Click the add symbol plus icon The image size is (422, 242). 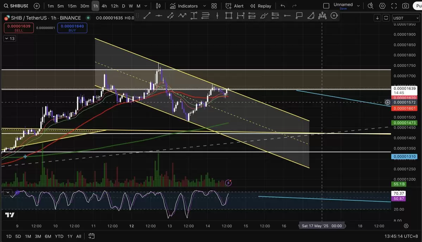(37, 6)
